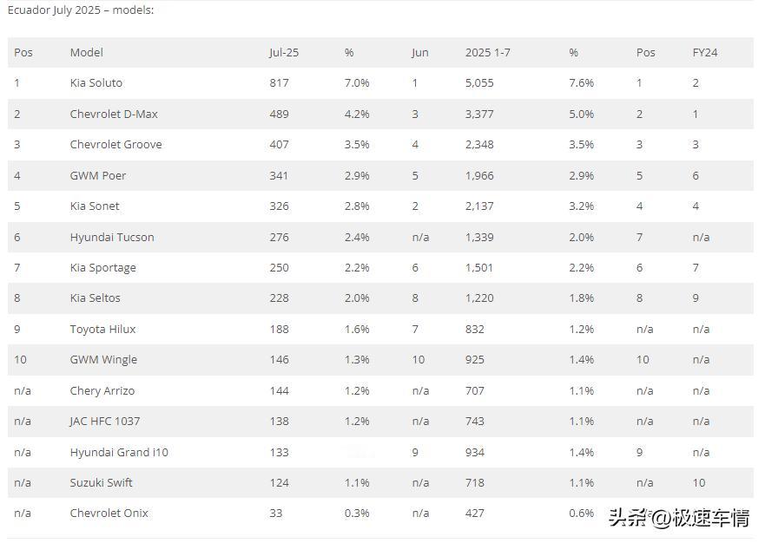Click the FY24 column header
The width and height of the screenshot is (765, 543).
704,52
